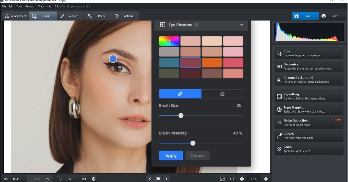348x182 pixels.
Task: Click the fit to screen icon
Action: (x=222, y=179)
